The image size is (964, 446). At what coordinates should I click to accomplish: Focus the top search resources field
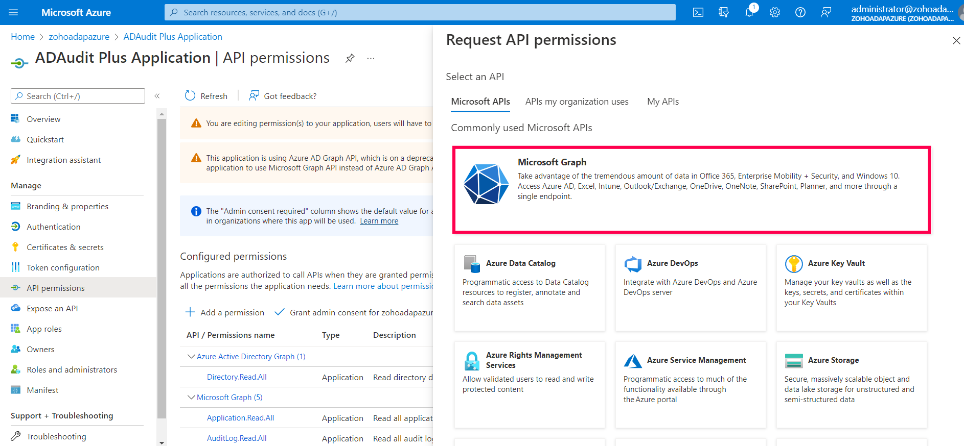[419, 12]
